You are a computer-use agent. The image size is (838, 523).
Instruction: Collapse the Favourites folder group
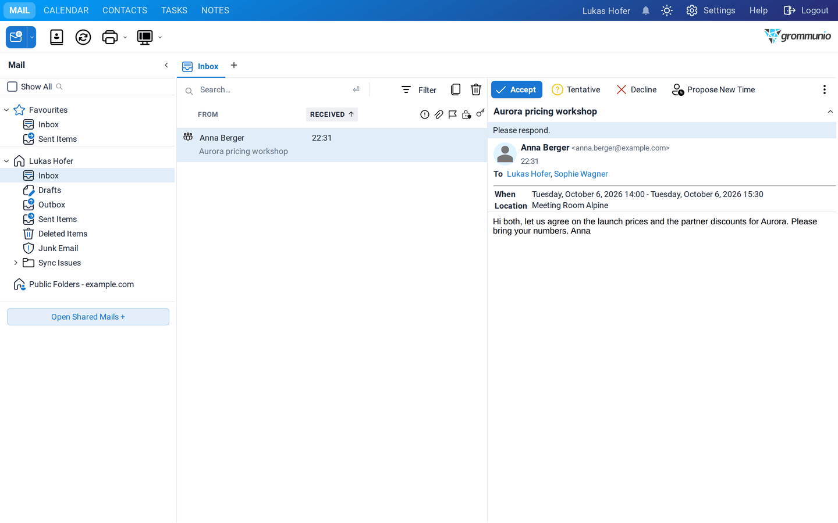click(6, 110)
